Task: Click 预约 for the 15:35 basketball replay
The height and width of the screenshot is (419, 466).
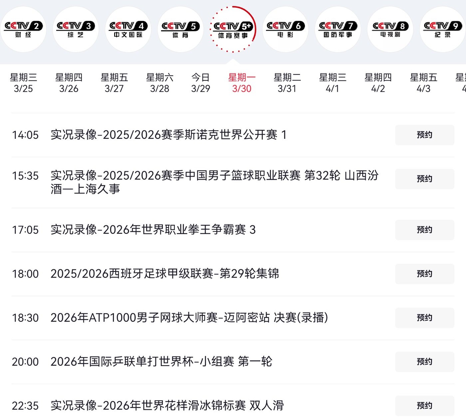Action: [424, 179]
